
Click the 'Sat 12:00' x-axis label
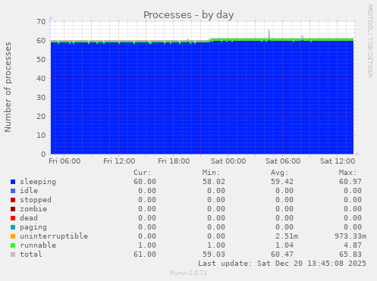[x=338, y=161]
